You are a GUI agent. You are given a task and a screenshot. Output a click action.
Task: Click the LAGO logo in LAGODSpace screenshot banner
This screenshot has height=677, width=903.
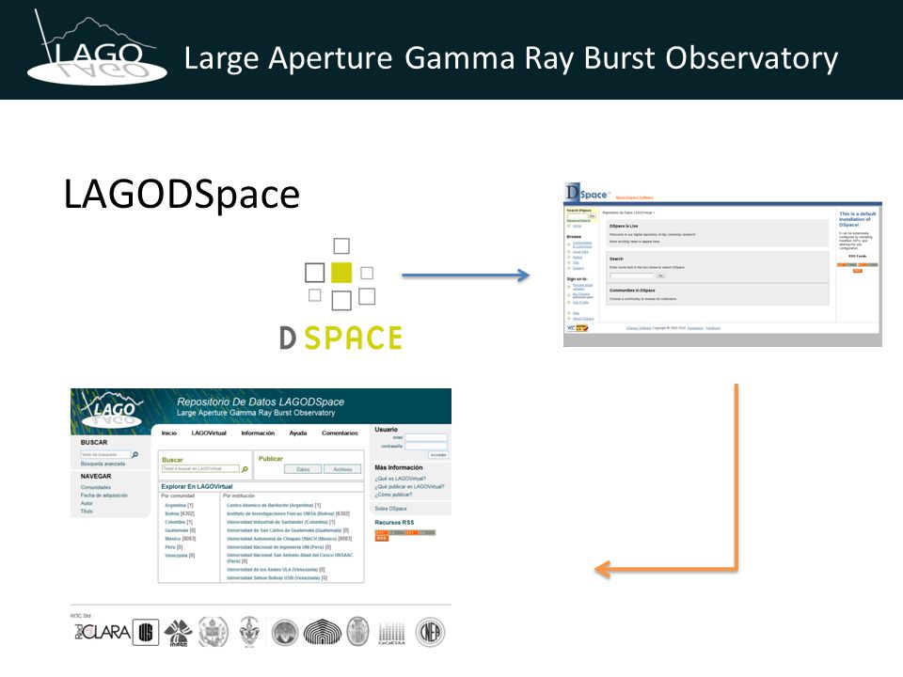click(113, 409)
